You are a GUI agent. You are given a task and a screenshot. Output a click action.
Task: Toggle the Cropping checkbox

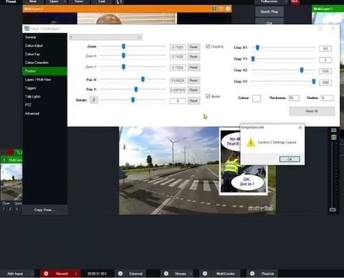[208, 46]
